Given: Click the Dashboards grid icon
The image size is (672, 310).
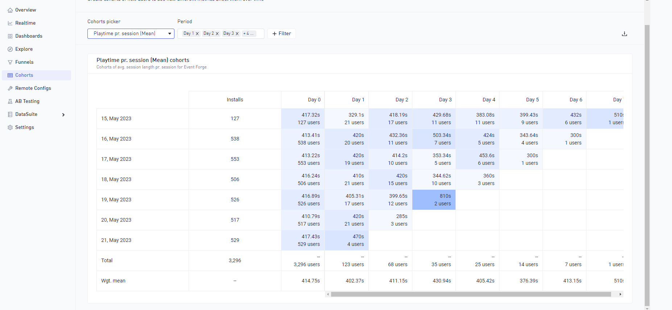Looking at the screenshot, I should click(10, 36).
